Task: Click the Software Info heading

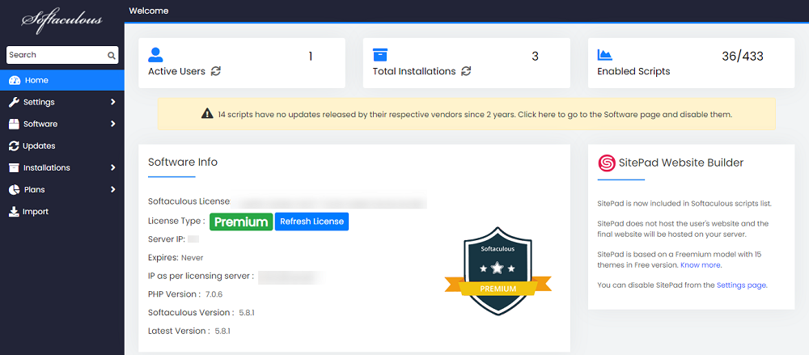Action: [x=183, y=162]
